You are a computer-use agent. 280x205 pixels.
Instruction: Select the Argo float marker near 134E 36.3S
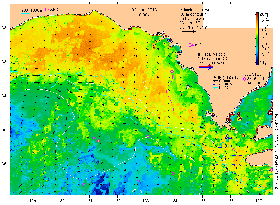[173, 173]
